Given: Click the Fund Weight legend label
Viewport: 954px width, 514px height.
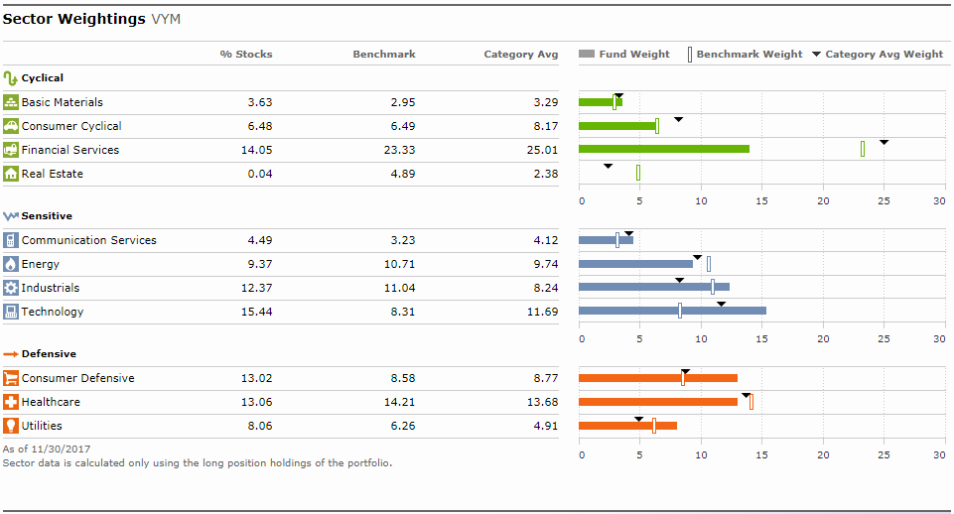Looking at the screenshot, I should 634,55.
